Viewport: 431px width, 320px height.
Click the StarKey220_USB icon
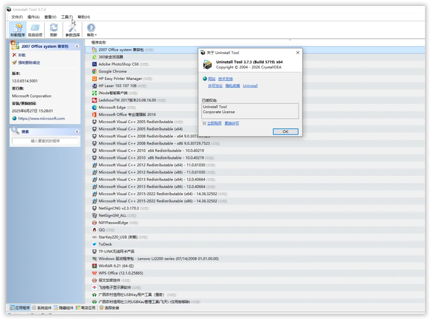pos(94,237)
